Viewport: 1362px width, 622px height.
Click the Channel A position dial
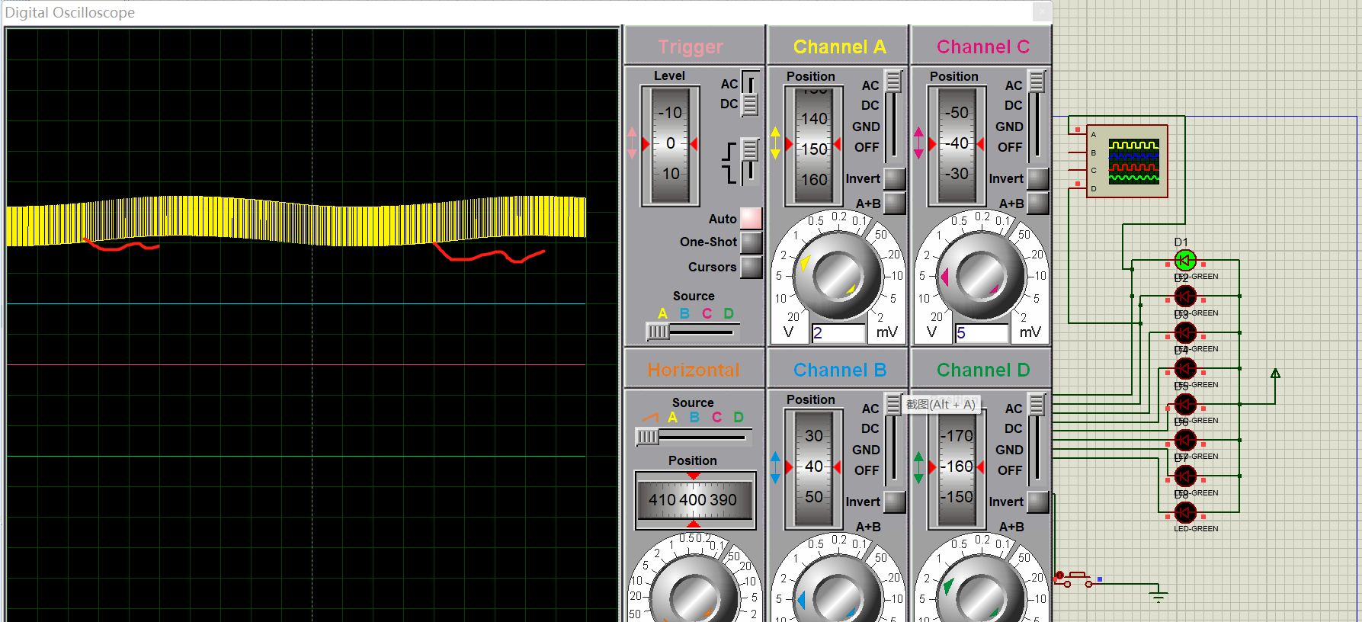814,145
